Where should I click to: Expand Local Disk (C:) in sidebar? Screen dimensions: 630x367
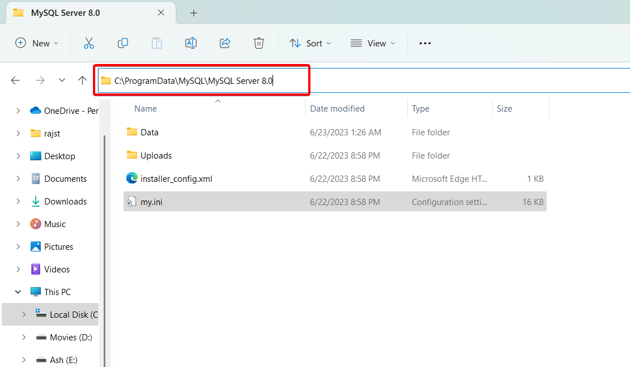tap(24, 314)
